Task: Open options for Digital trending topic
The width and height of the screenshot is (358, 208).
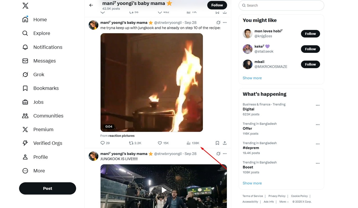Action: point(317,105)
